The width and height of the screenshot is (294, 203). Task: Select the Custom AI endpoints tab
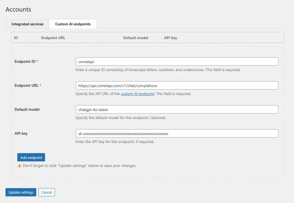pyautogui.click(x=73, y=24)
